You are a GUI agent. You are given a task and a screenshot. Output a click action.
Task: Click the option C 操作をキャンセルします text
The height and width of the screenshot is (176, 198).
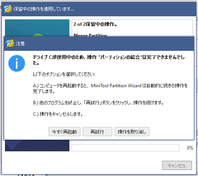58,114
